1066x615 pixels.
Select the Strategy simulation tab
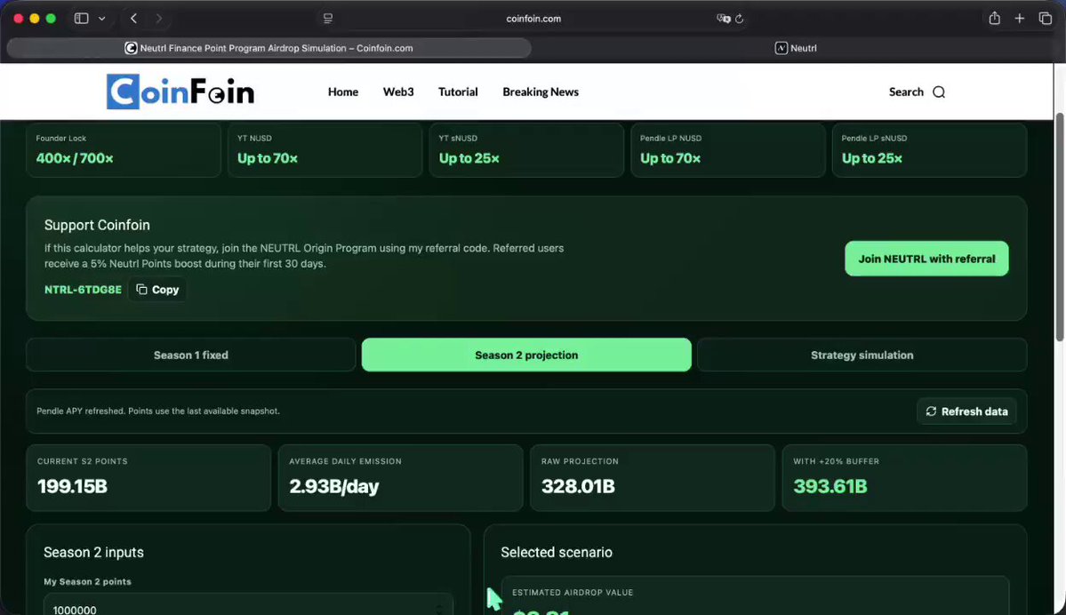(862, 355)
